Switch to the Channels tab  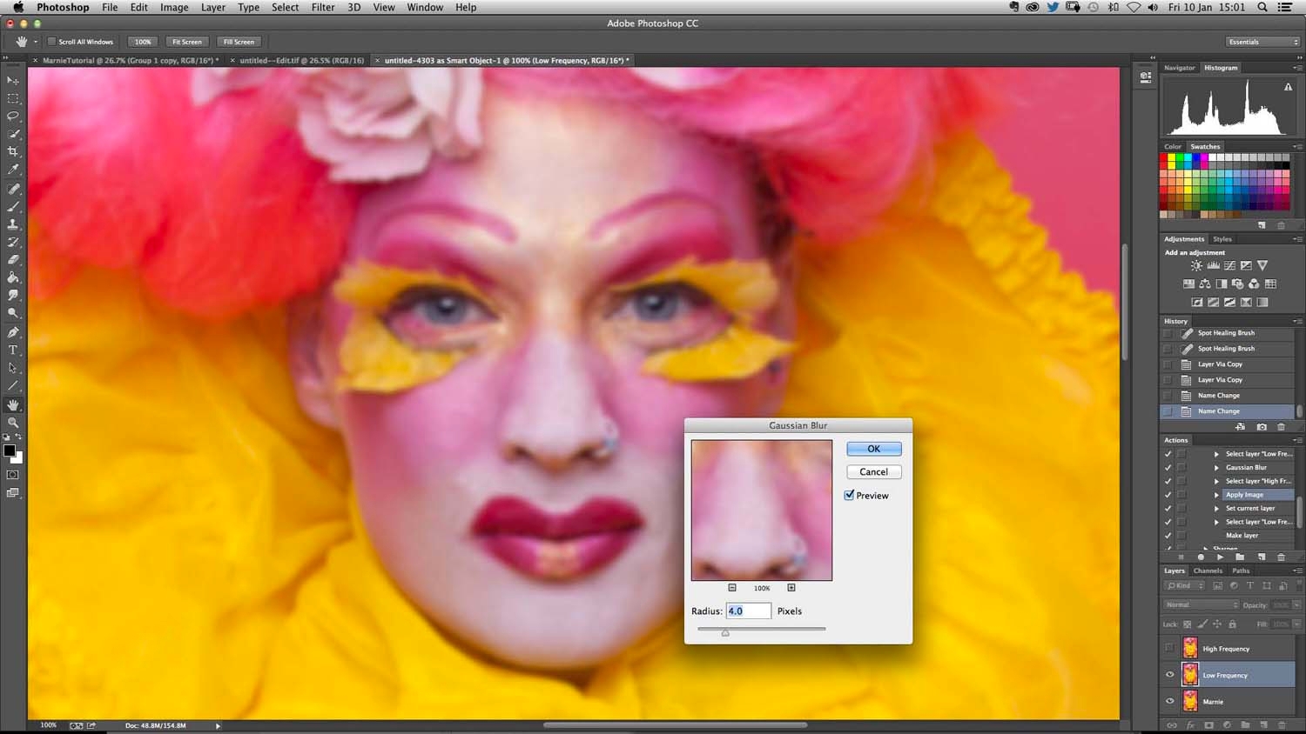pyautogui.click(x=1208, y=571)
